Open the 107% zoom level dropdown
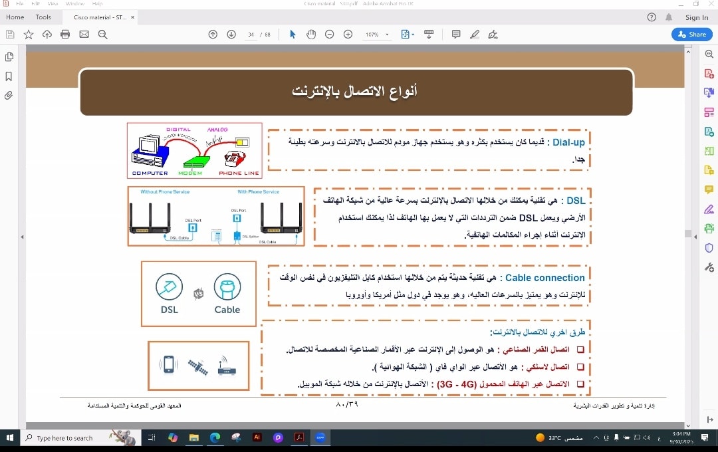This screenshot has height=452, width=718. click(376, 35)
